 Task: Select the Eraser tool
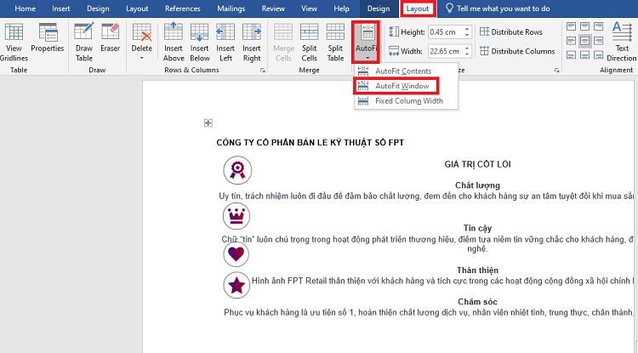pos(111,38)
